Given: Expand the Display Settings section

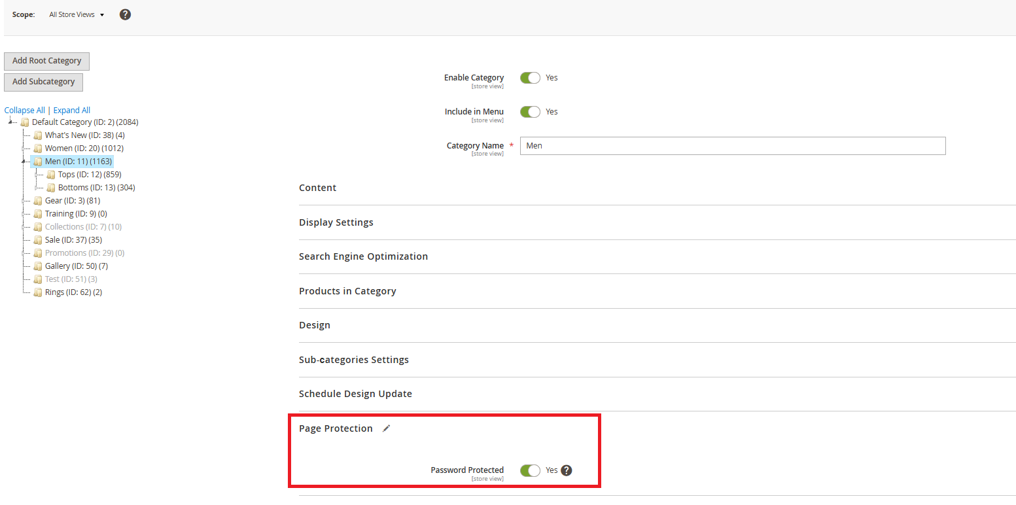Looking at the screenshot, I should 336,222.
